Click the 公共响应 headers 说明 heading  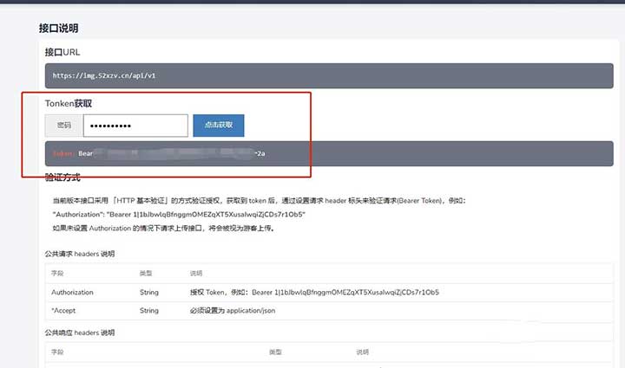click(x=80, y=332)
